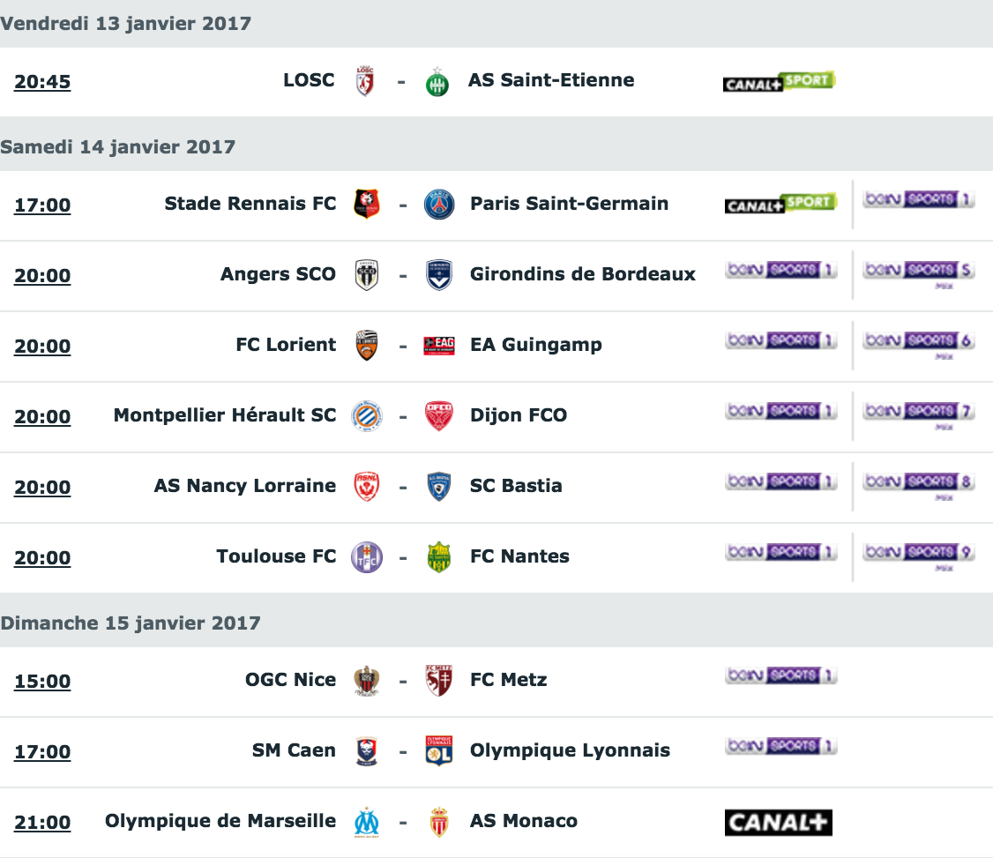Click the Paris Saint-Germain crest
The width and height of the screenshot is (993, 858).
click(x=439, y=205)
